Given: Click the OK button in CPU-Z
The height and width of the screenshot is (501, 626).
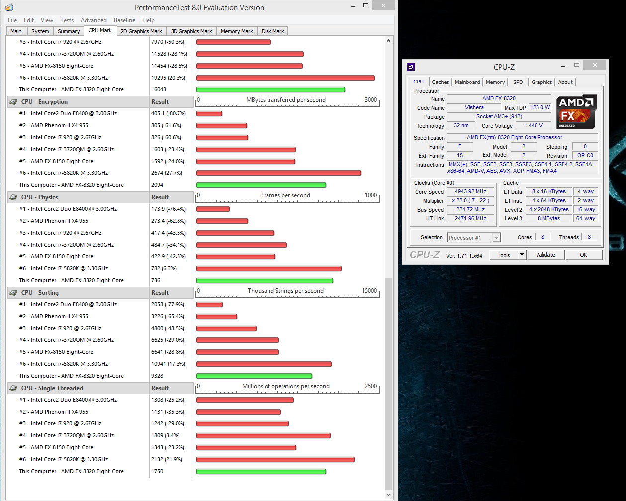Looking at the screenshot, I should coord(583,255).
